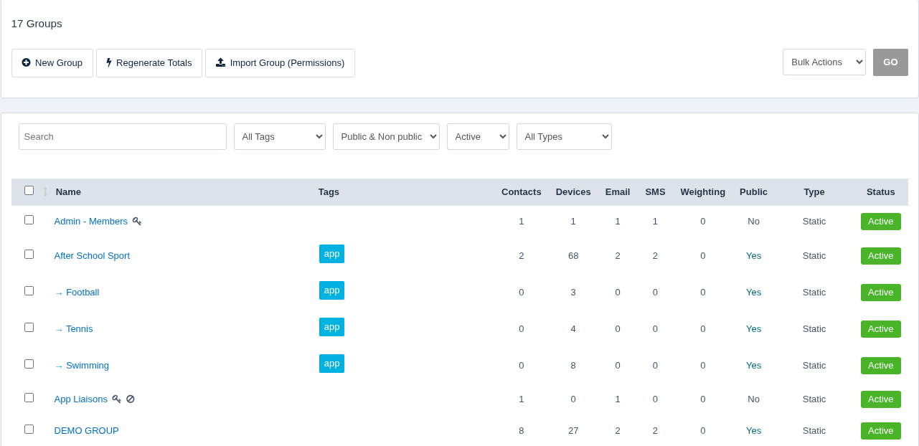Viewport: 919px width, 446px height.
Task: Click the 17 Groups heading text
Action: (37, 24)
